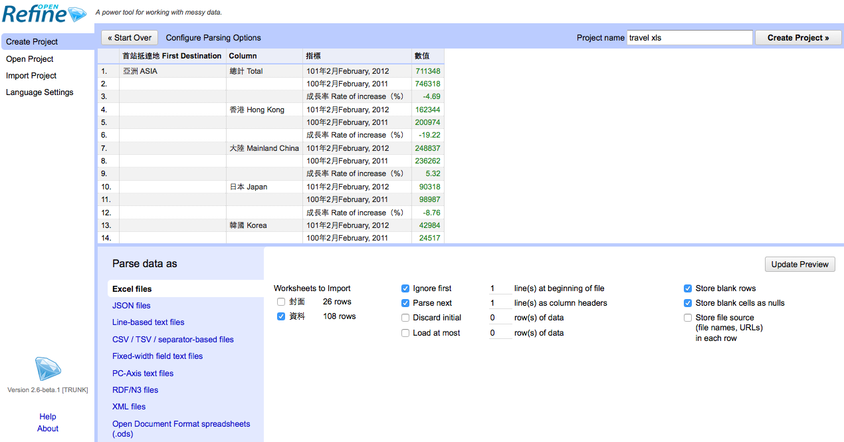
Task: Check the Load at most rows option
Action: point(405,333)
